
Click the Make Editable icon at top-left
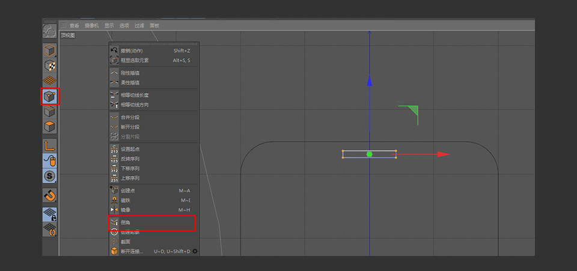click(x=50, y=31)
